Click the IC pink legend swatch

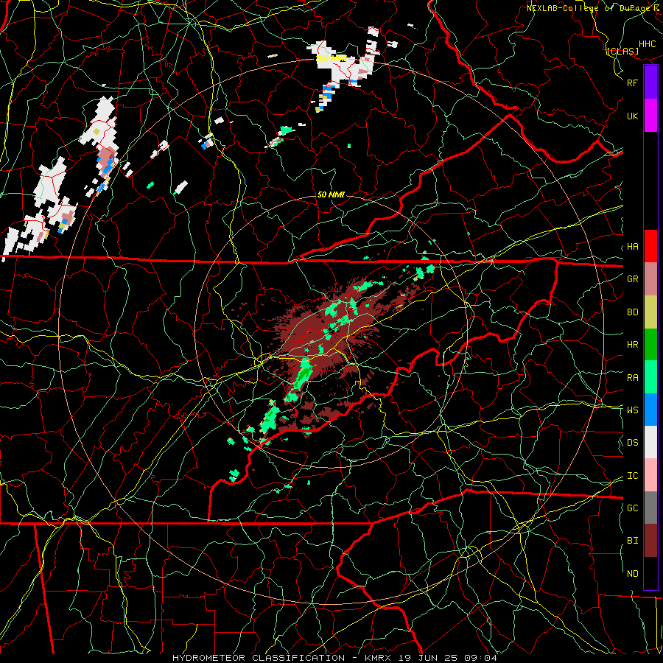pos(650,475)
